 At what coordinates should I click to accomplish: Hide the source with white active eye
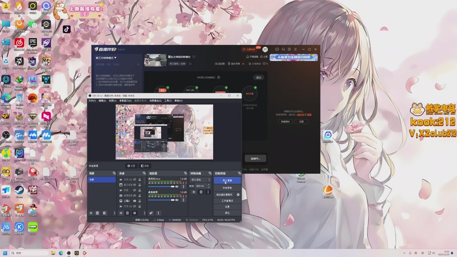[x=135, y=201]
